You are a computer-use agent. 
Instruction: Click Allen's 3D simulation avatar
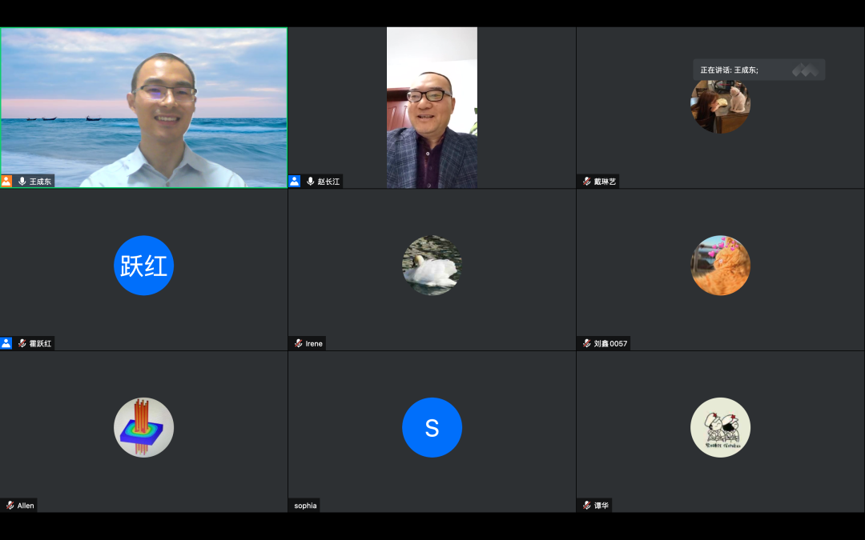144,428
